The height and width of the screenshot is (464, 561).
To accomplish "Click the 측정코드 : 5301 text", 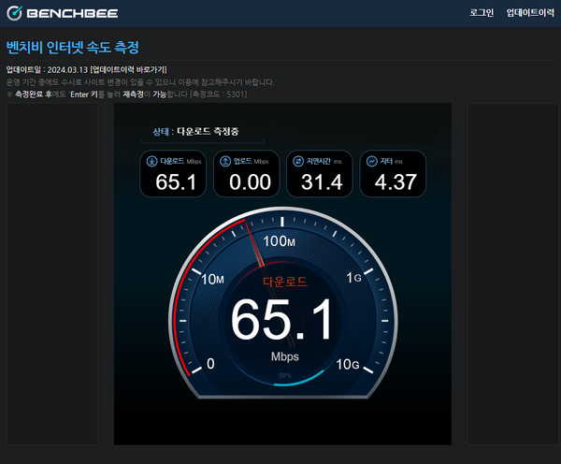I will click(219, 94).
